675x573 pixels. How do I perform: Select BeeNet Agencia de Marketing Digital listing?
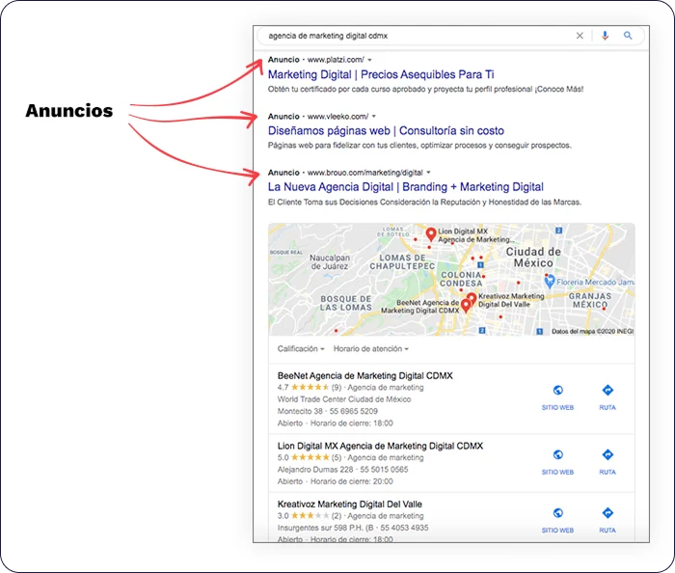364,375
